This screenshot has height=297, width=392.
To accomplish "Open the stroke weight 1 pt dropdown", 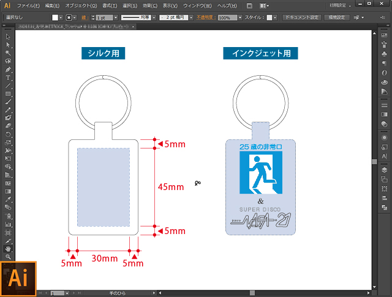I will [x=116, y=18].
